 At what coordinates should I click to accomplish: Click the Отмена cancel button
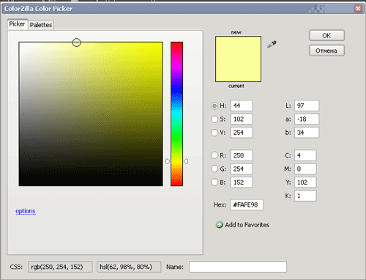coord(326,51)
